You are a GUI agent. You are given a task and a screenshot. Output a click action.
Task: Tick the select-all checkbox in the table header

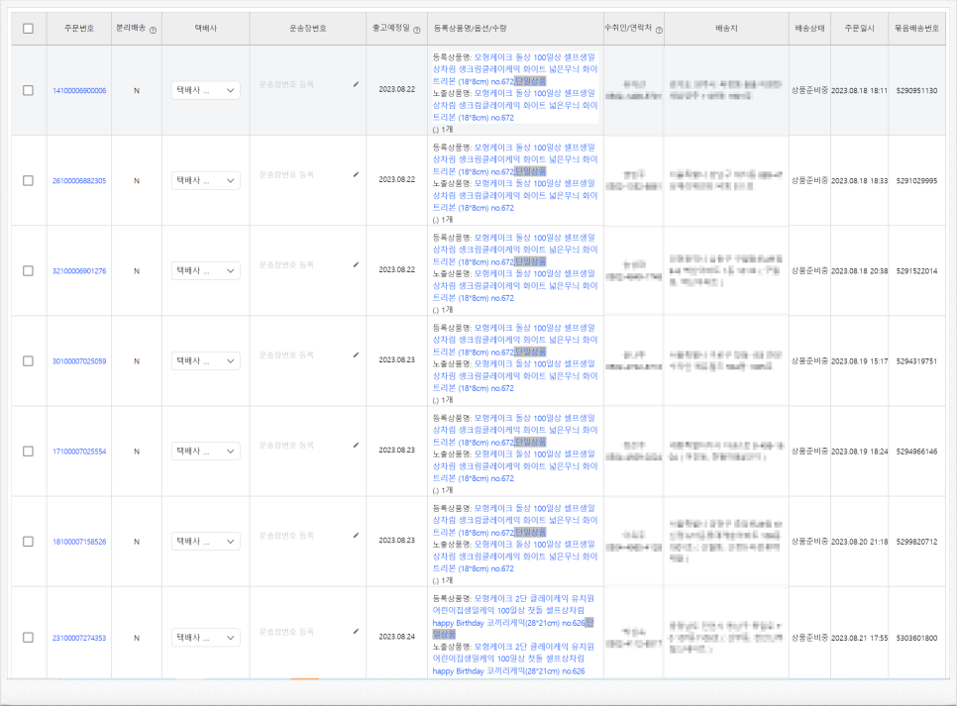(28, 29)
